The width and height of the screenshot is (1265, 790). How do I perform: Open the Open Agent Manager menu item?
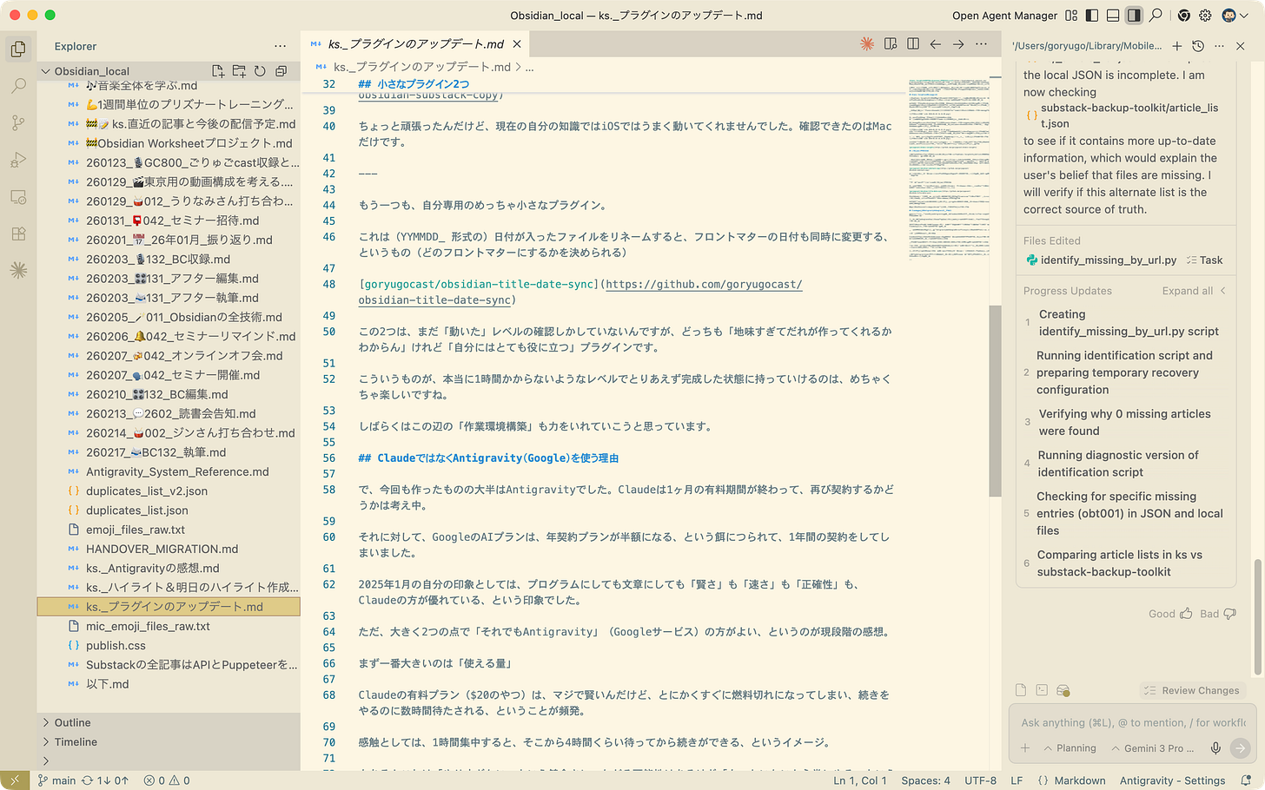point(1004,15)
